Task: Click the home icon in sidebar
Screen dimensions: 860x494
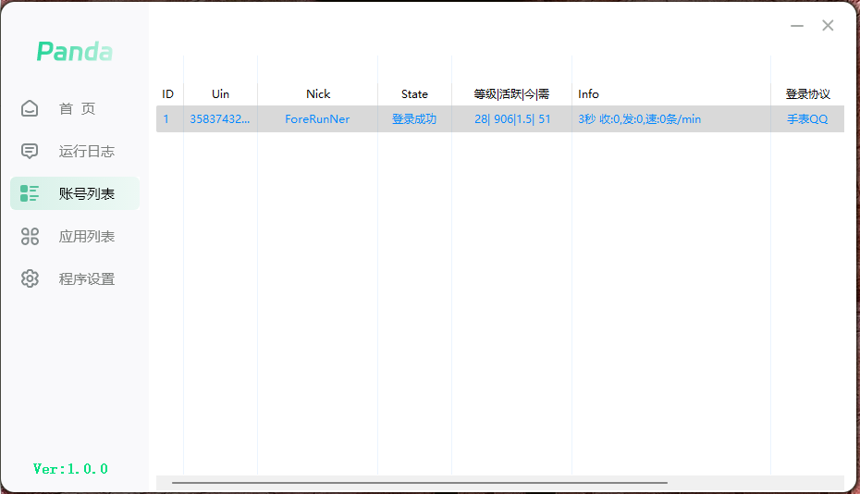Action: click(x=31, y=108)
